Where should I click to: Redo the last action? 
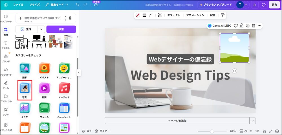[85, 5]
